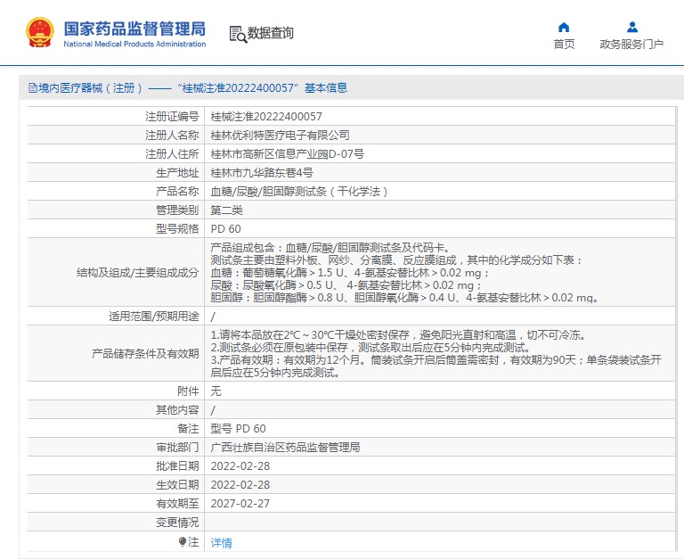
Task: Select expiry date 2027-02-27
Action: click(240, 504)
